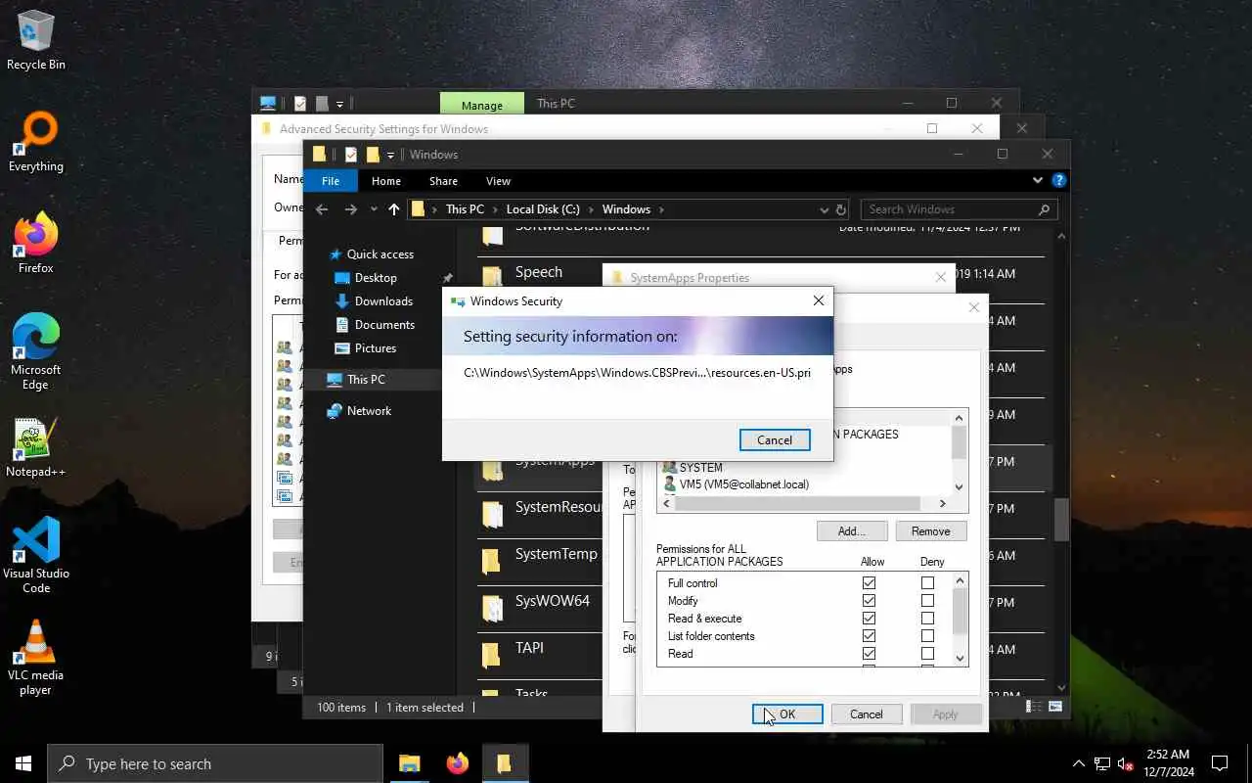Click the Windows Start button
The image size is (1252, 783).
tap(23, 763)
